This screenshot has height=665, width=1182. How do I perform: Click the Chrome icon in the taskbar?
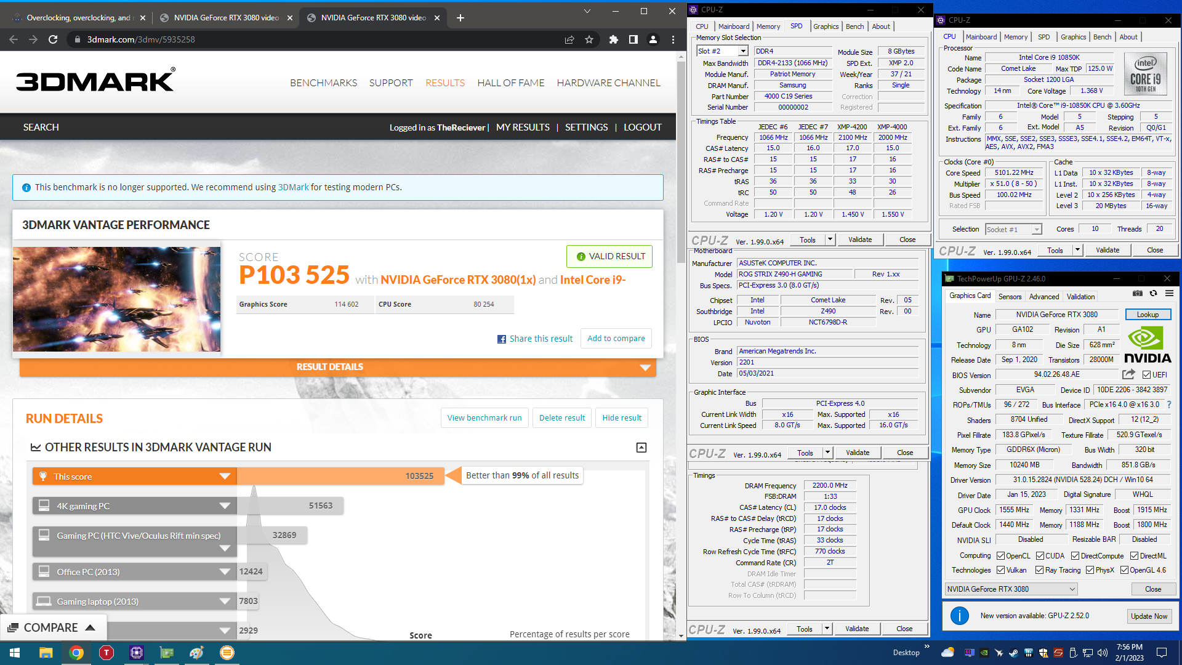(x=76, y=653)
